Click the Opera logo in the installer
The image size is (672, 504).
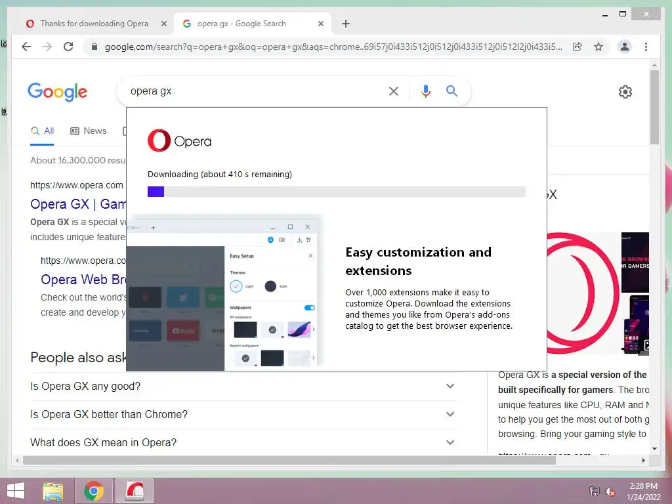(179, 140)
